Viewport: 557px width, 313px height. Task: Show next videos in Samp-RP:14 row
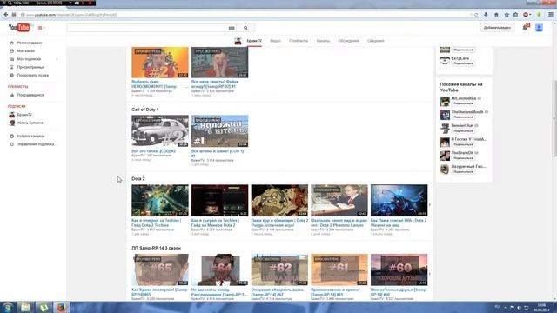[430, 274]
